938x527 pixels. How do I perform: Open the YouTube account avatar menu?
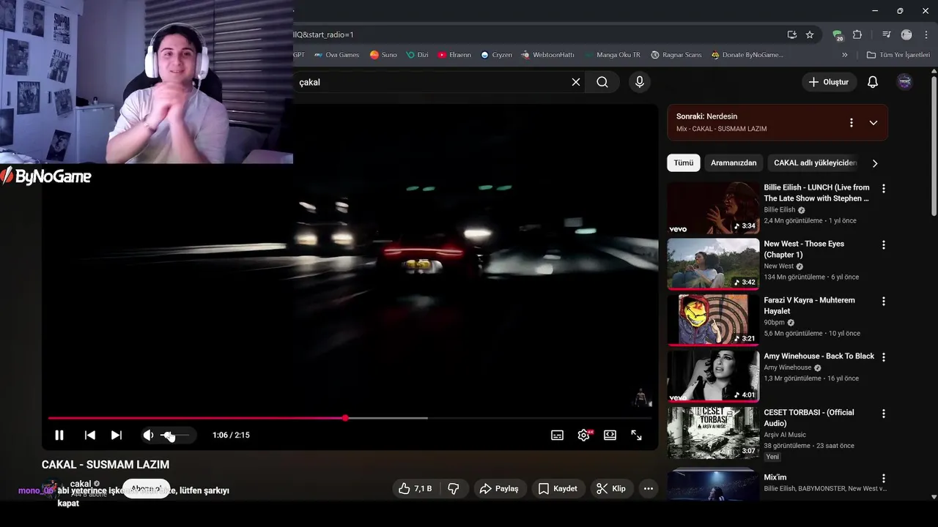point(905,82)
